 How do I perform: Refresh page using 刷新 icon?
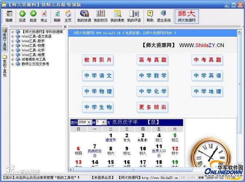57,16
